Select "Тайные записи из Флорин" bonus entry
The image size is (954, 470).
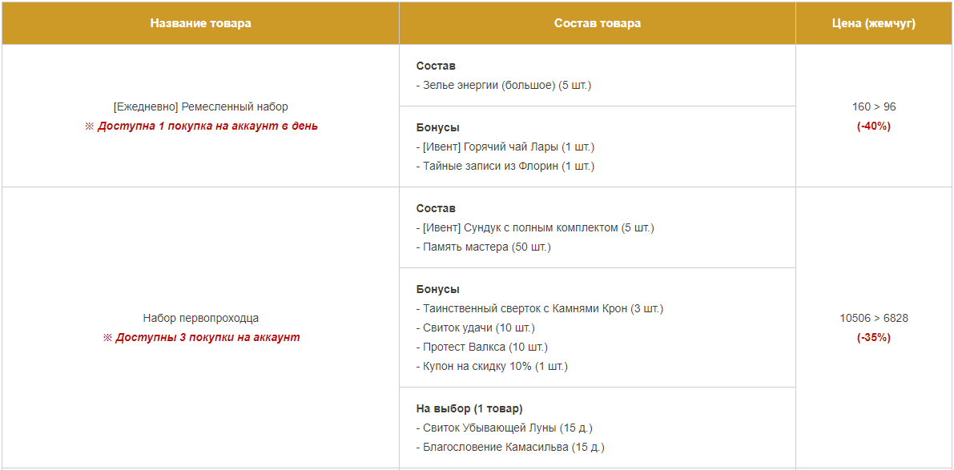(508, 166)
